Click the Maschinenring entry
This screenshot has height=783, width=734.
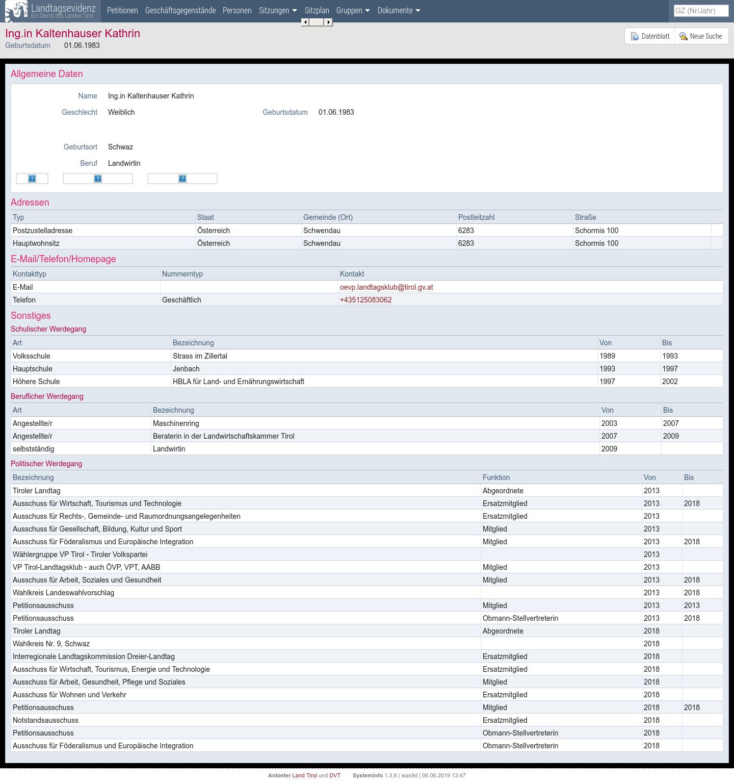pos(176,423)
